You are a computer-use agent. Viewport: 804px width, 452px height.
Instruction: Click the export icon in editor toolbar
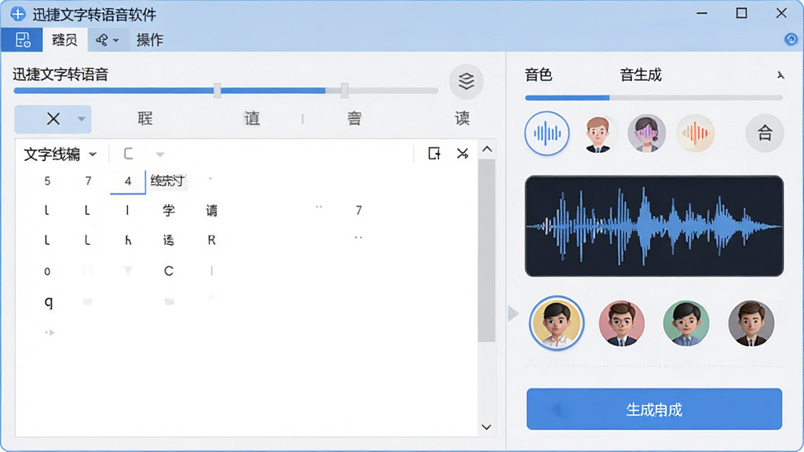point(433,153)
